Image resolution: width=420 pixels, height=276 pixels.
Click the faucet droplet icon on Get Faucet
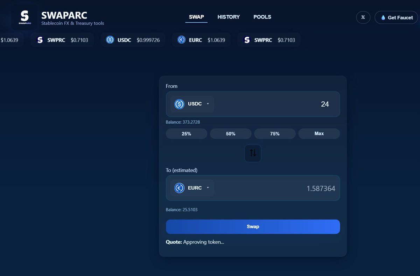pos(383,17)
